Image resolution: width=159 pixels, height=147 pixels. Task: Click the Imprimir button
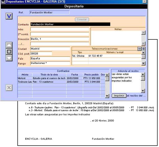tap(119, 96)
